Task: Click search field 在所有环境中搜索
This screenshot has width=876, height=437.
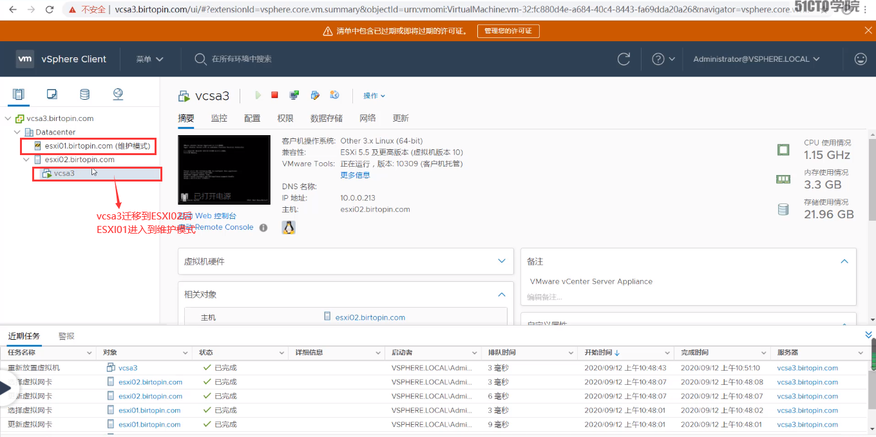Action: pyautogui.click(x=242, y=59)
